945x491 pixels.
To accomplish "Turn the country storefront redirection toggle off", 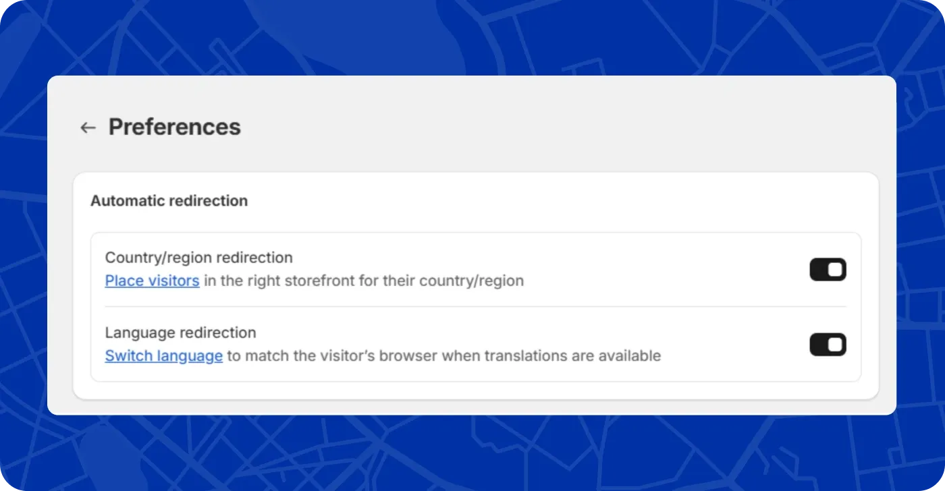I will pos(828,269).
